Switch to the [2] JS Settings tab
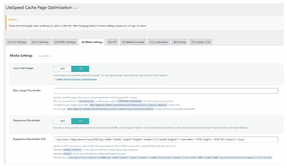Viewport: 287px width, 168px height. (x=40, y=42)
